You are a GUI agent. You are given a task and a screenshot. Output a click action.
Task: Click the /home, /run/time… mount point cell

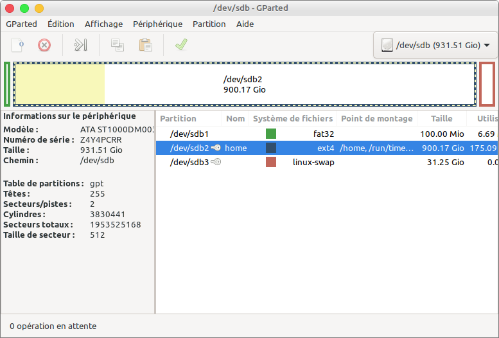click(376, 148)
